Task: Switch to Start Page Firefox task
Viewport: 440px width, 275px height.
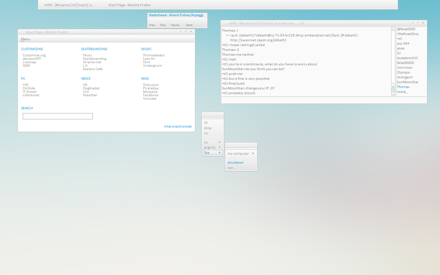Action: (x=130, y=5)
